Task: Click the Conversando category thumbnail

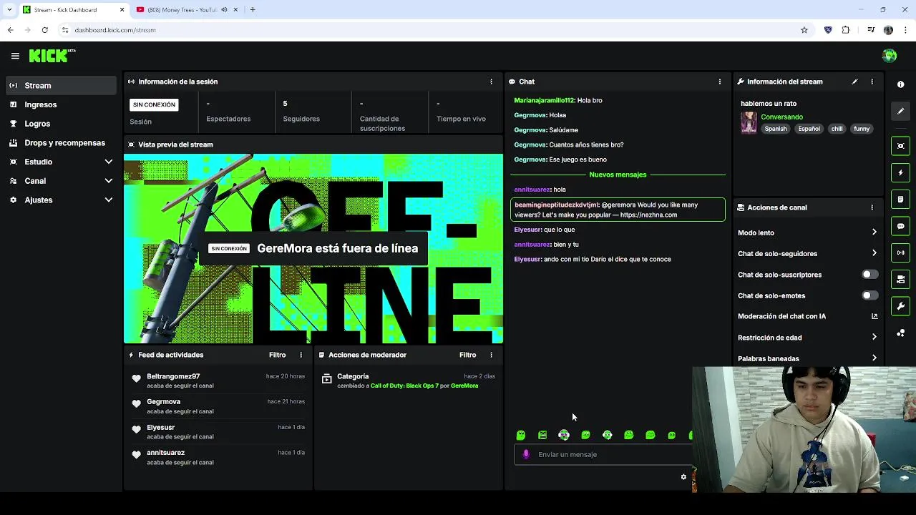Action: click(x=749, y=122)
